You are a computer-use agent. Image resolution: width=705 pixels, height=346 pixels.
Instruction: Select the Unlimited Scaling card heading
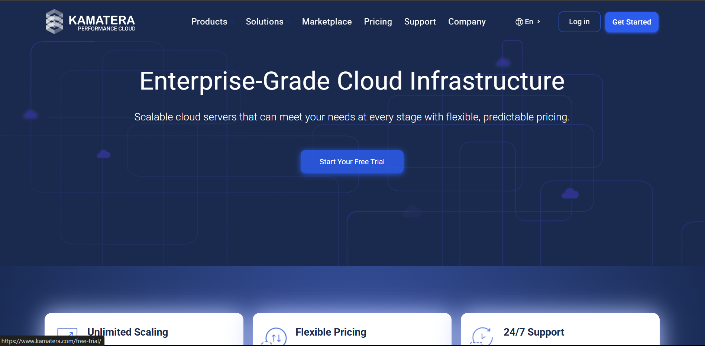click(x=127, y=332)
